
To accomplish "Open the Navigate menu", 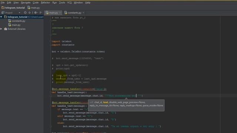I will (x=26, y=3).
